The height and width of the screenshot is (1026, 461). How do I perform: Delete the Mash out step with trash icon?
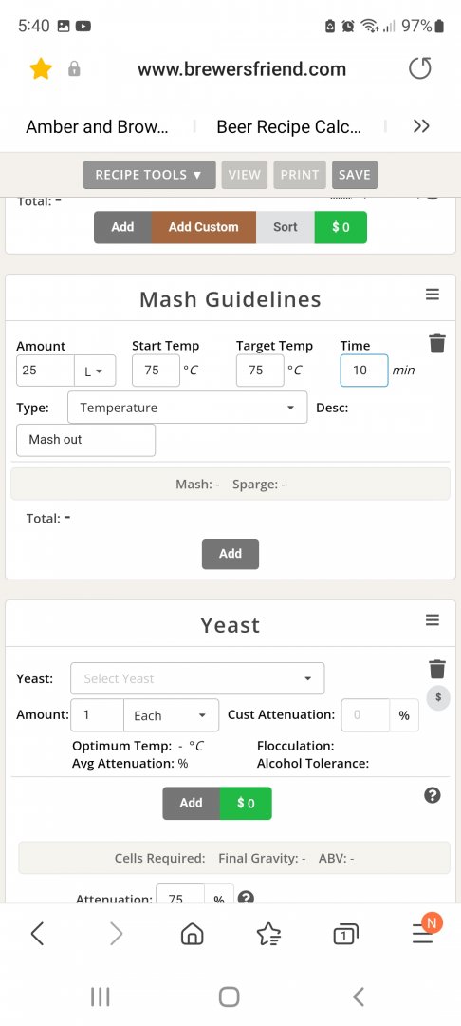437,343
